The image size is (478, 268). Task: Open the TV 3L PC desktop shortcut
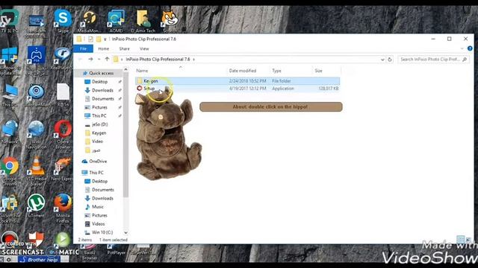tap(10, 21)
